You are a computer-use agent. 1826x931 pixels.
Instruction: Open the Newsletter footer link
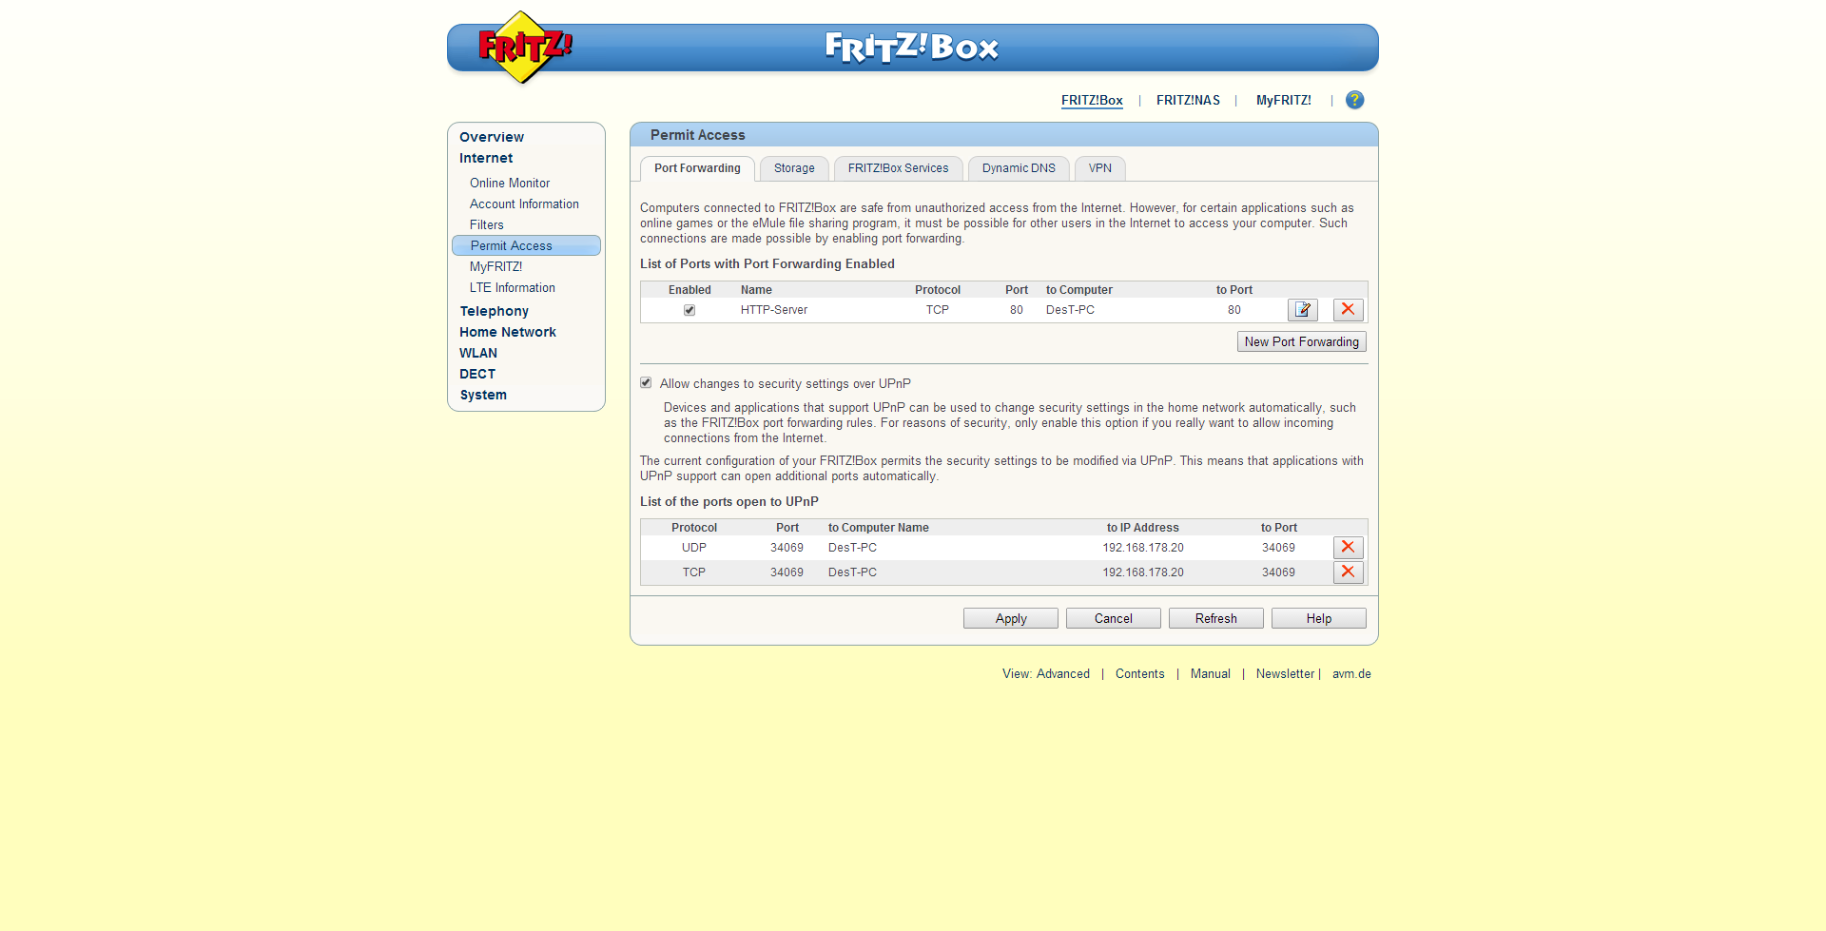tap(1285, 673)
